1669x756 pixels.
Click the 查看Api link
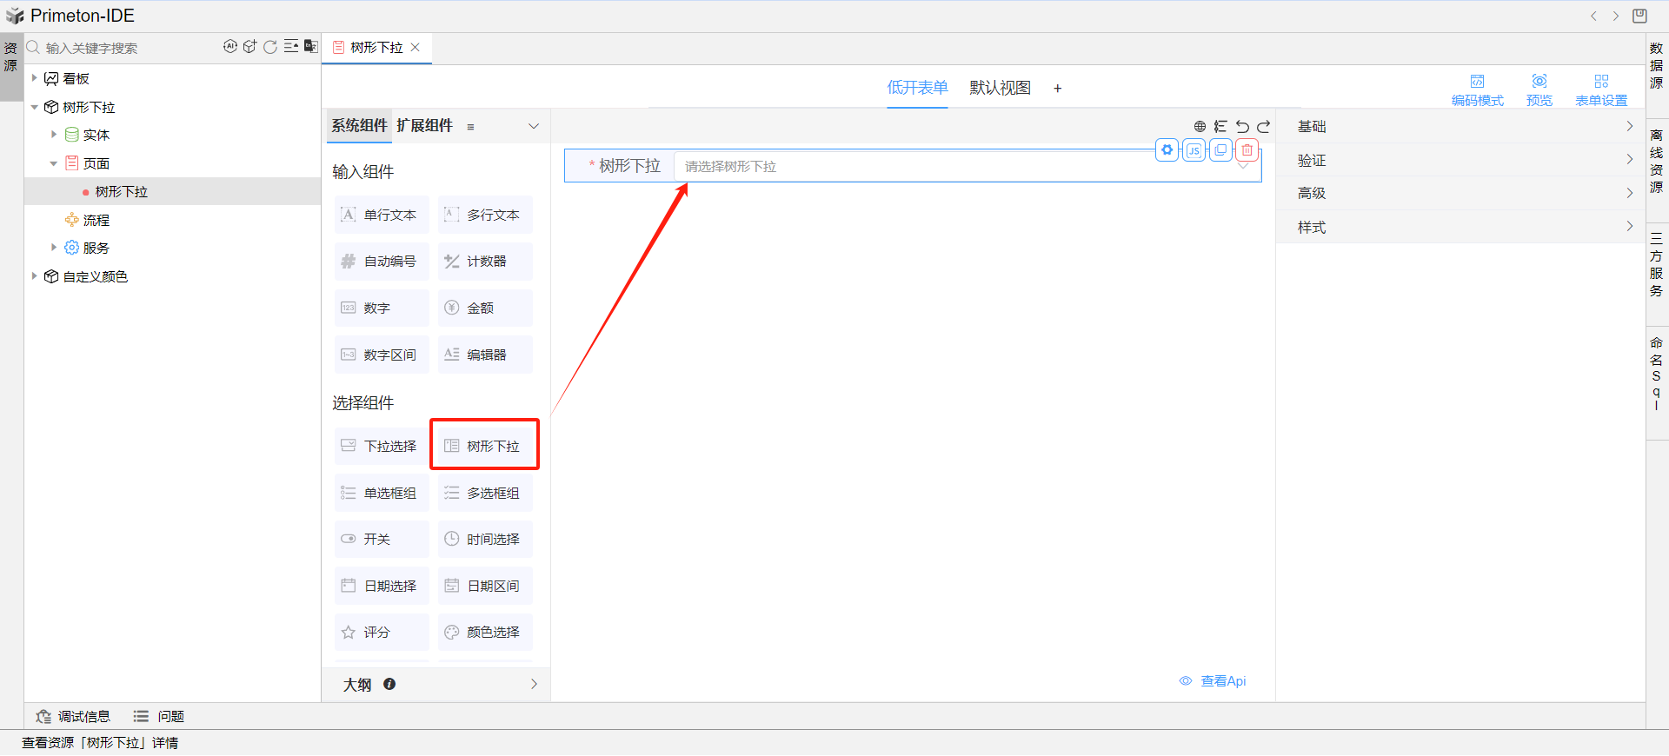(1221, 681)
